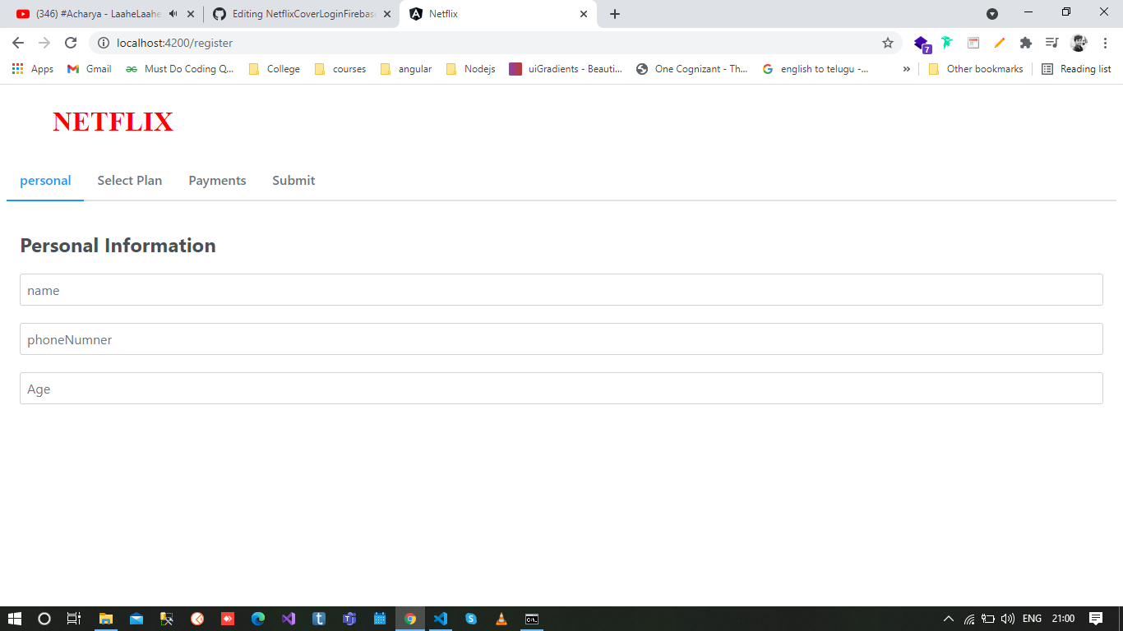Expand the bookmarks overflow chevron
This screenshot has height=631, width=1123.
click(x=907, y=69)
